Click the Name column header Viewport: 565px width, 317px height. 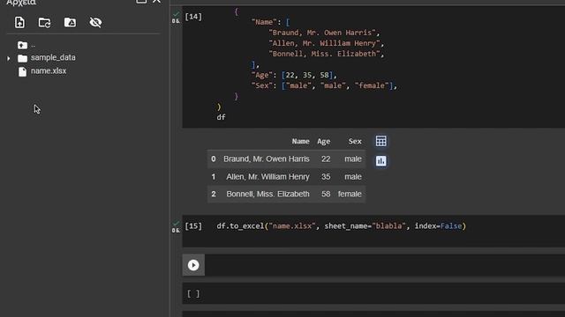coord(300,141)
